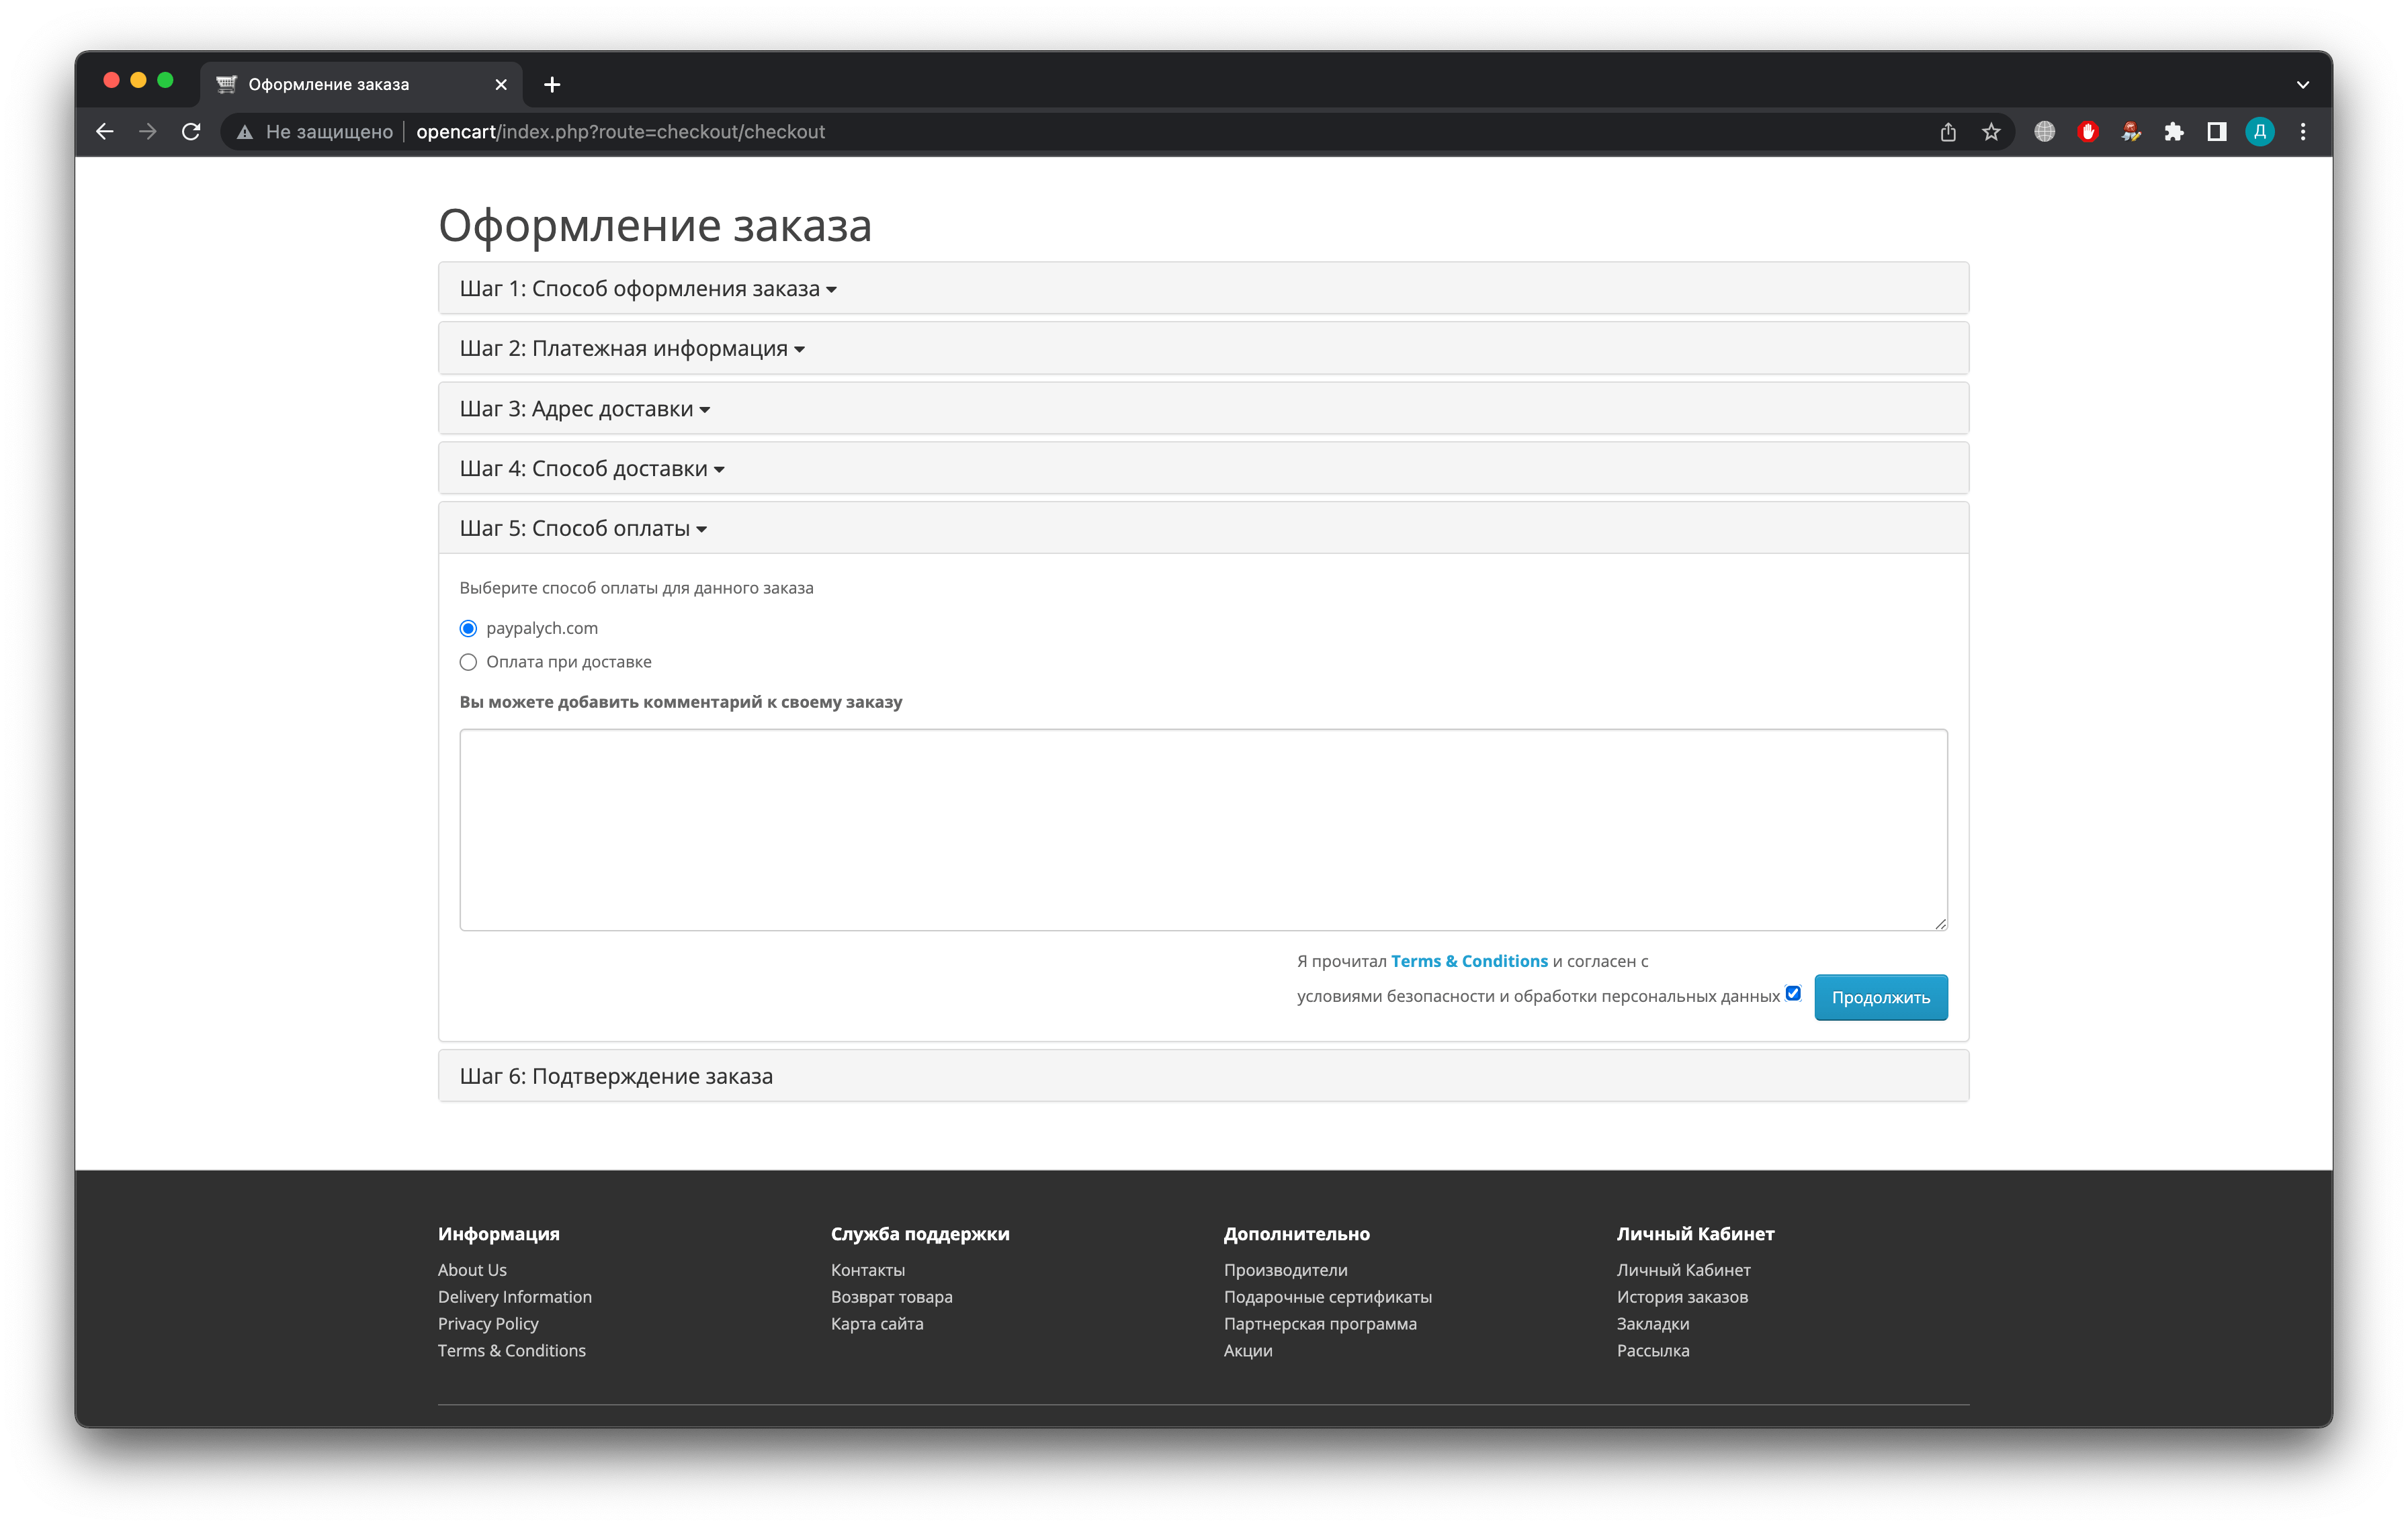
Task: Click the Продолжить button
Action: [x=1880, y=997]
